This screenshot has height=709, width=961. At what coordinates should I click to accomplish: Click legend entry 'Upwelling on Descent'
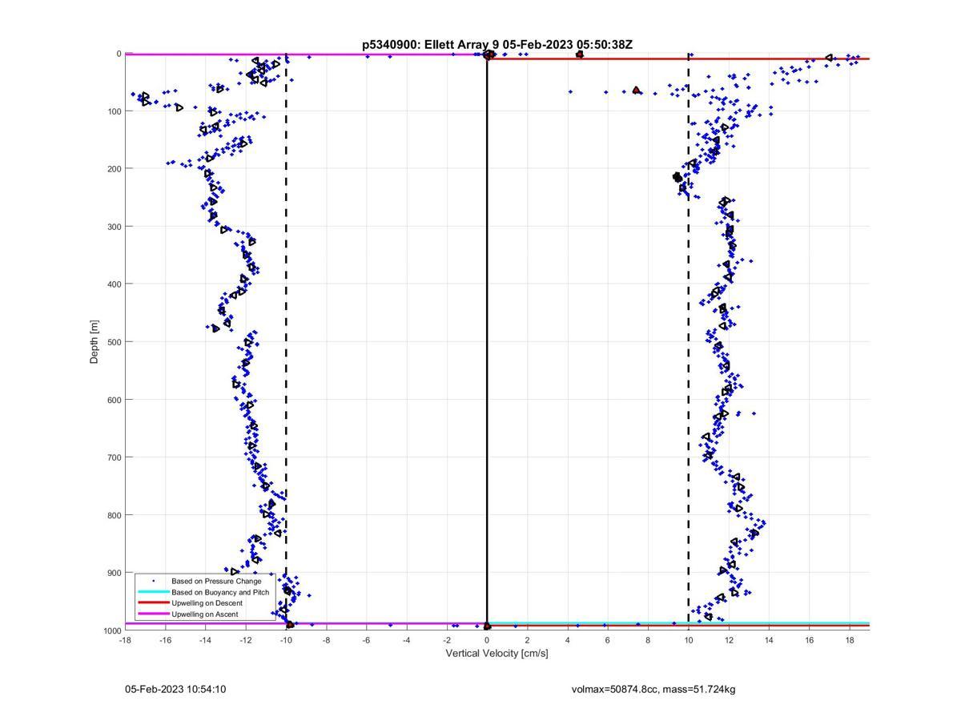point(207,602)
